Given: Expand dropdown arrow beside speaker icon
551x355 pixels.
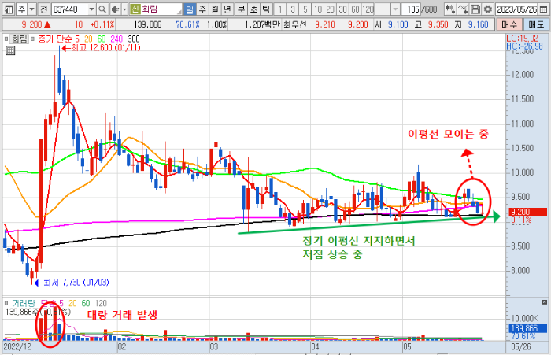Looking at the screenshot, I should [x=124, y=9].
